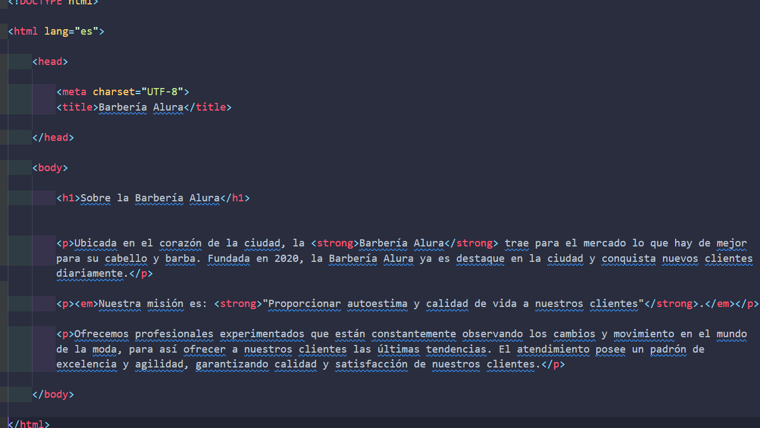Click the word "Fundada"
Image resolution: width=760 pixels, height=428 pixels.
pos(229,259)
